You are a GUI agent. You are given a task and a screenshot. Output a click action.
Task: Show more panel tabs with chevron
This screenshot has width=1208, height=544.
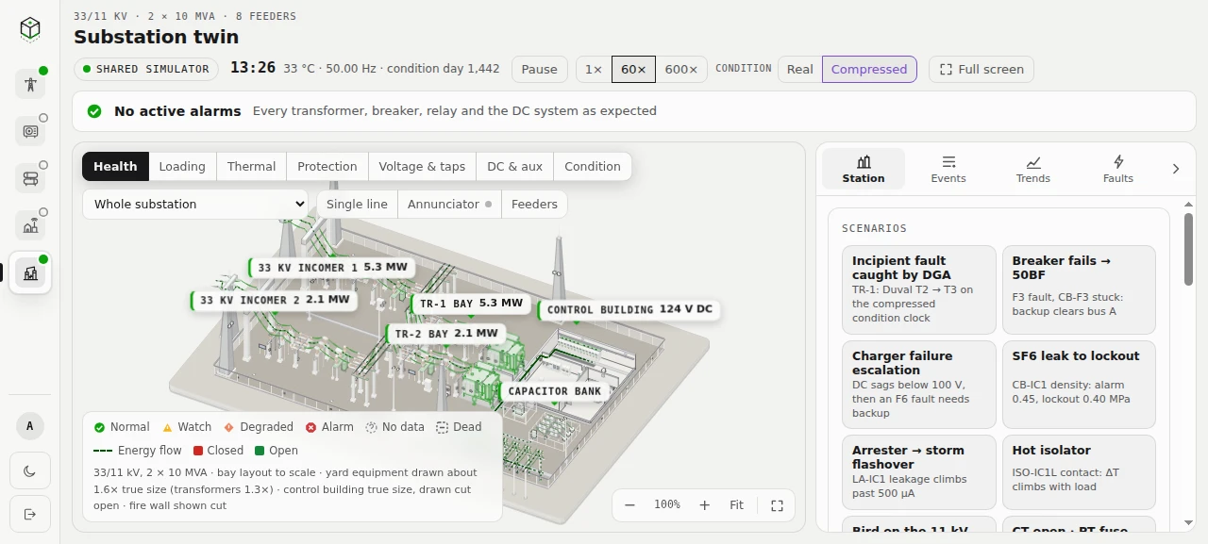(1176, 169)
